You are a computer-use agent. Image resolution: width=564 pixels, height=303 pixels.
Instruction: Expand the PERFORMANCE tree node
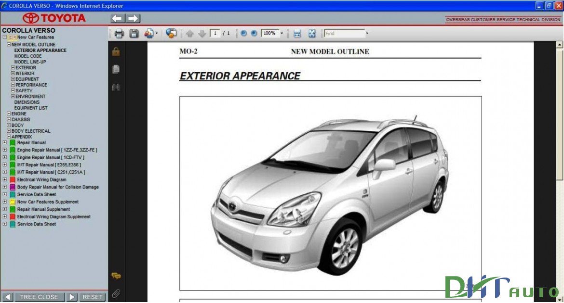(13, 85)
